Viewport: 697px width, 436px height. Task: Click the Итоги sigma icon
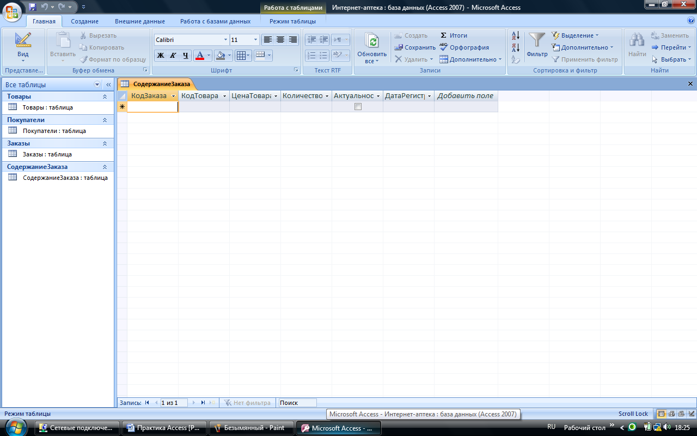[443, 35]
